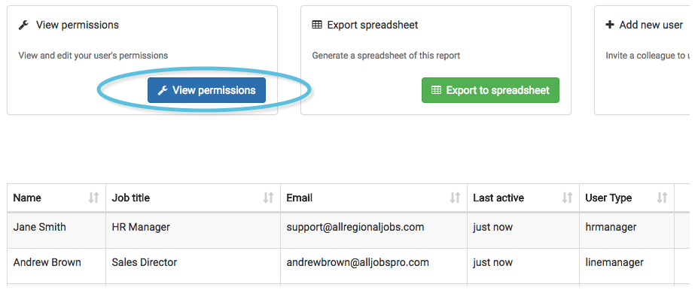This screenshot has height=293, width=698.
Task: Sort the table by Name column arrows
Action: 93,198
